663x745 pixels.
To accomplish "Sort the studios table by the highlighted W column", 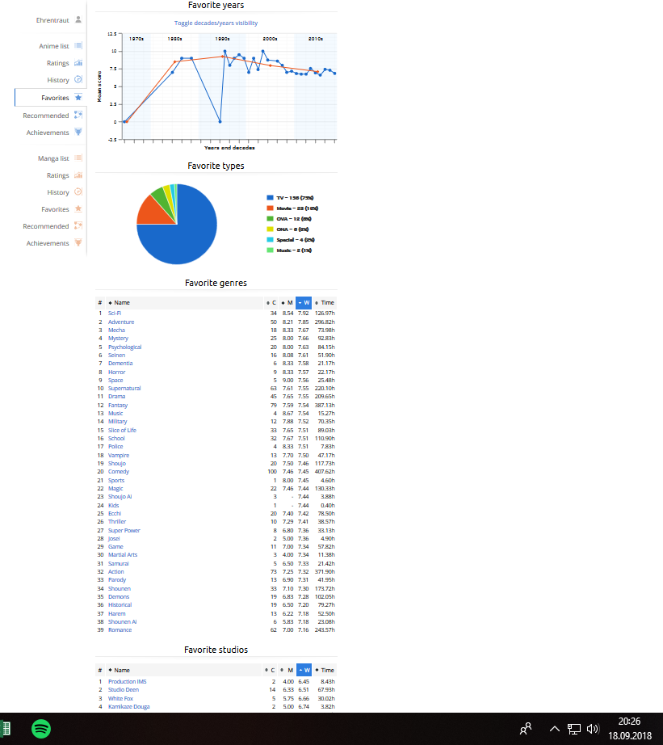I will [x=304, y=670].
